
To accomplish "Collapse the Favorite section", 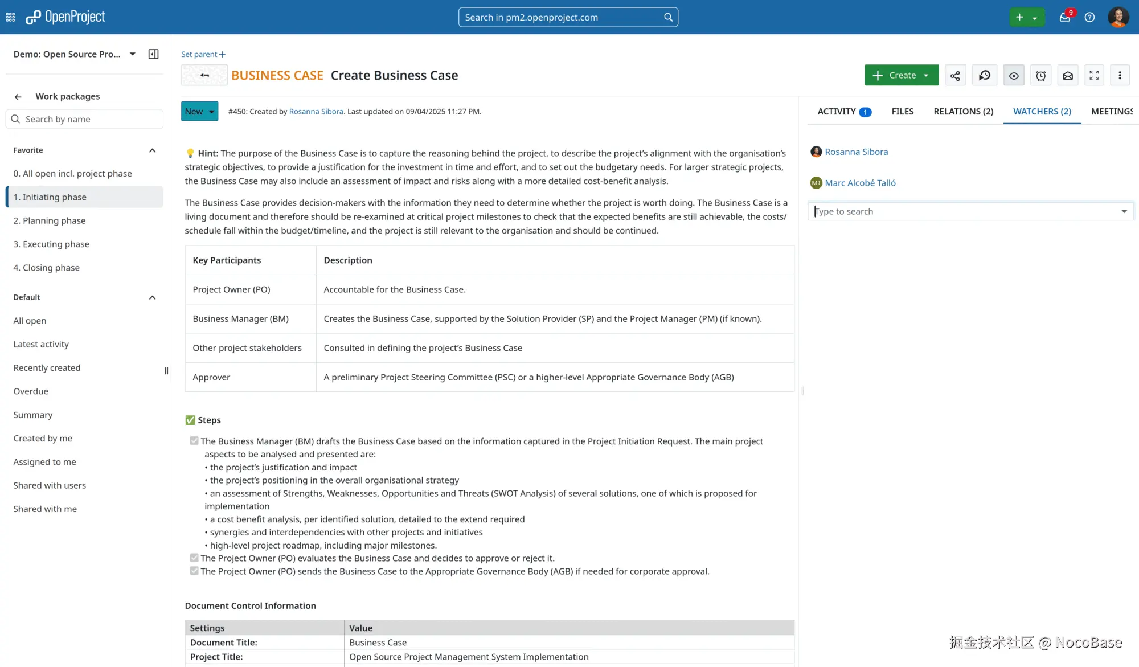I will pos(152,150).
